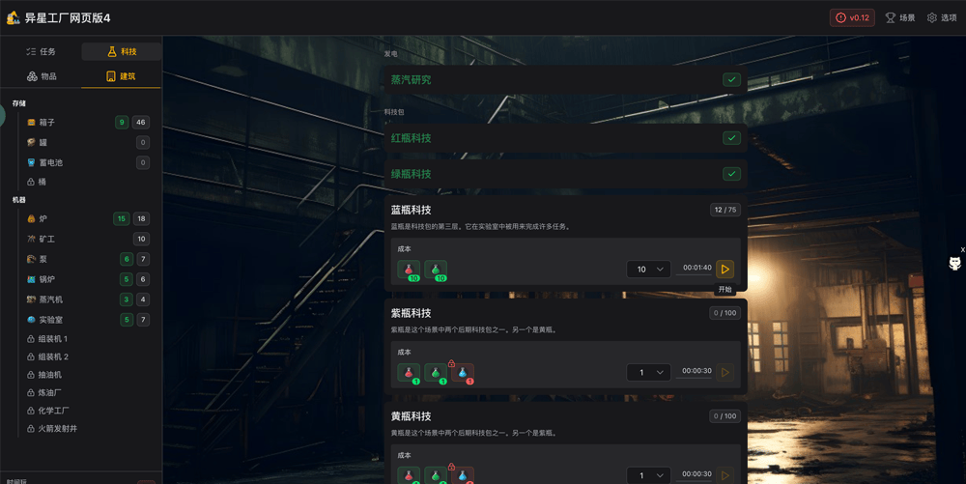966x484 pixels.
Task: Open the 红瓶科技 technology card
Action: (x=565, y=138)
